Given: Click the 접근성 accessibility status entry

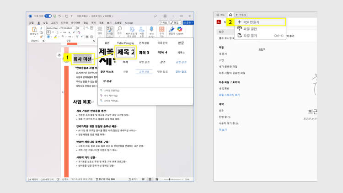Looking at the screenshot, I should pos(105,179).
